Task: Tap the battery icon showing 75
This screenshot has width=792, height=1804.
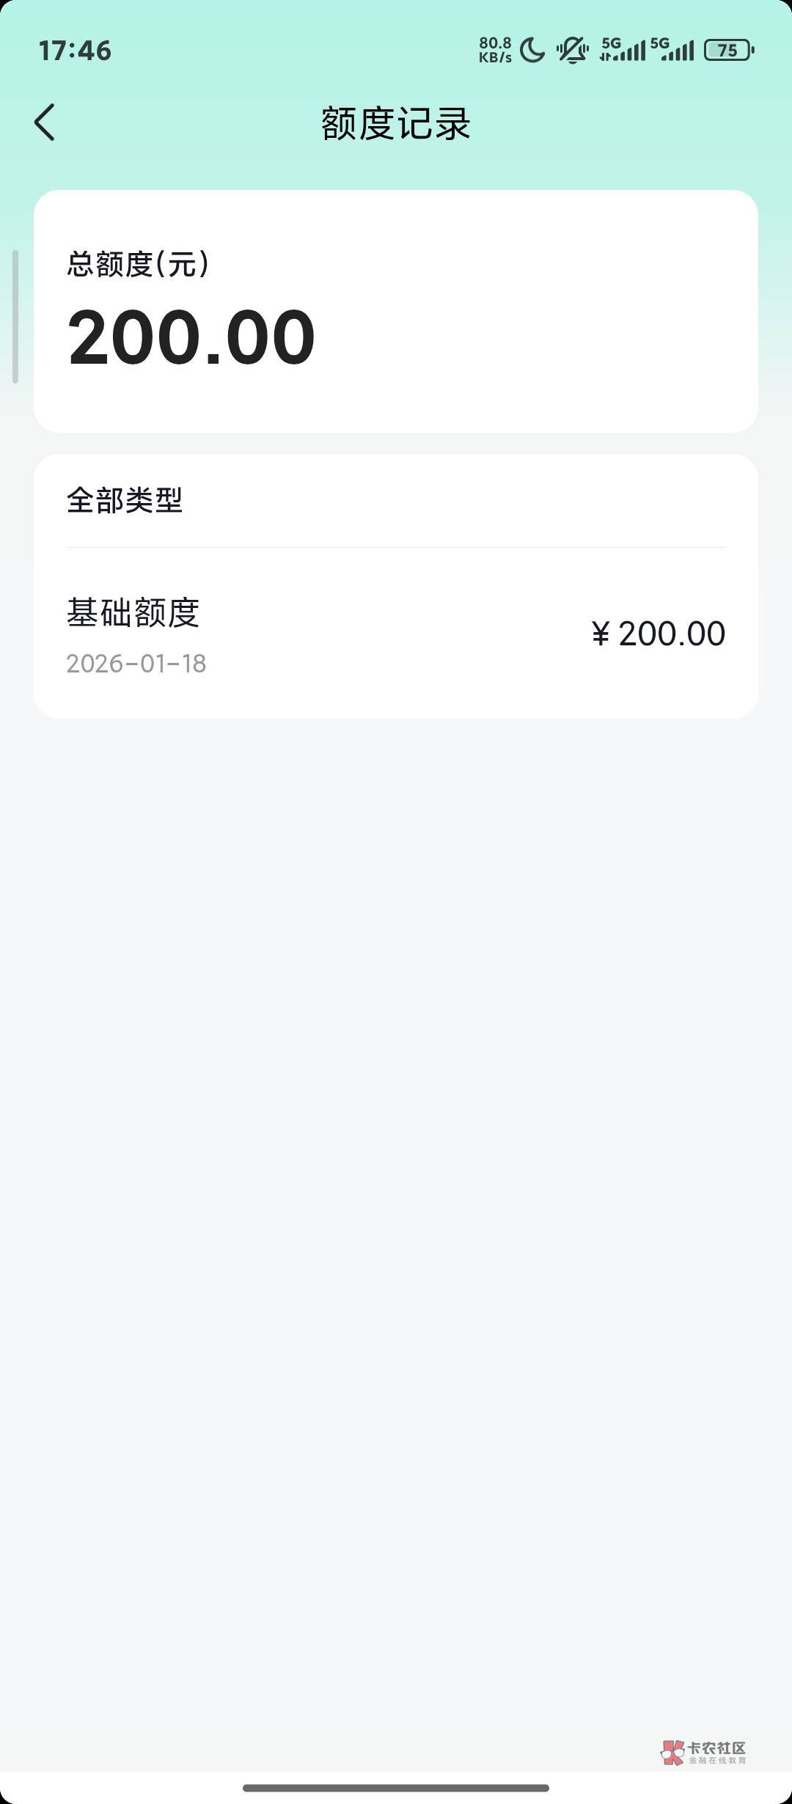Action: [729, 50]
